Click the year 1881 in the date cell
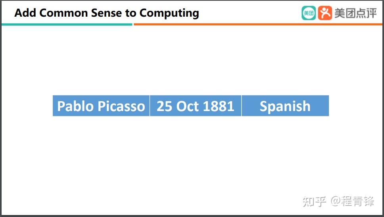This screenshot has height=217, width=384. 219,106
